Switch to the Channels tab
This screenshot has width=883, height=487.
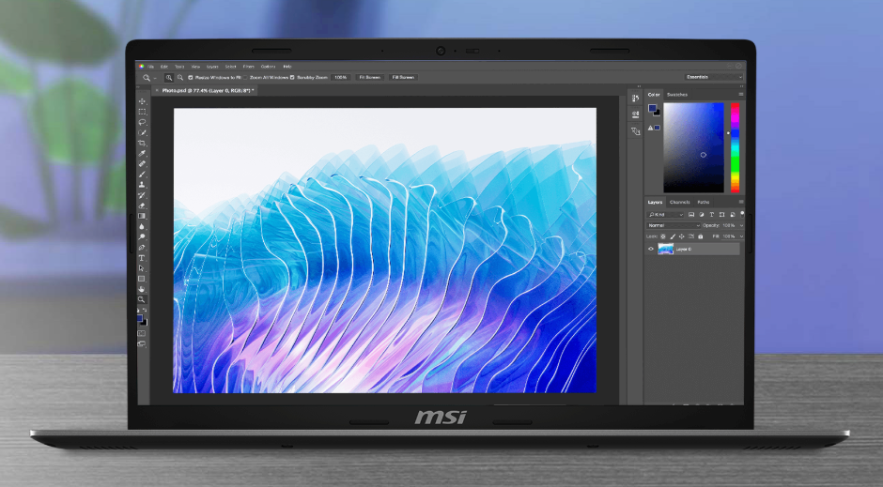679,202
